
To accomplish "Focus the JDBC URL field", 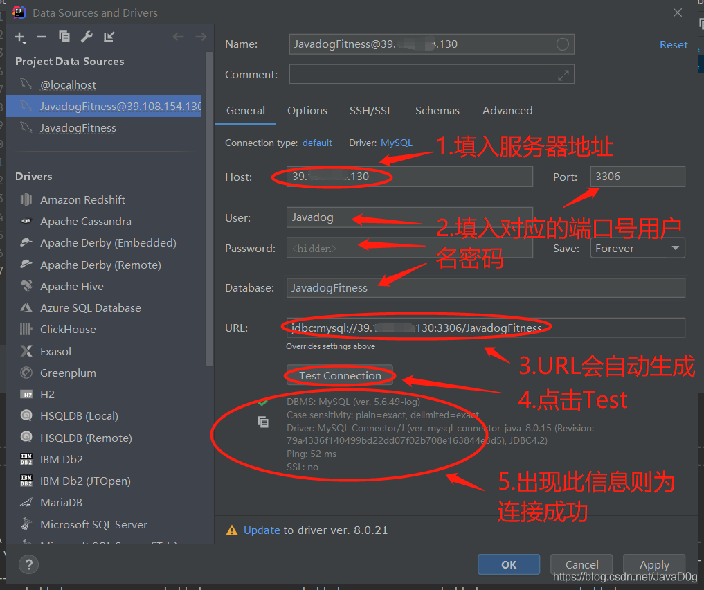I will 486,328.
